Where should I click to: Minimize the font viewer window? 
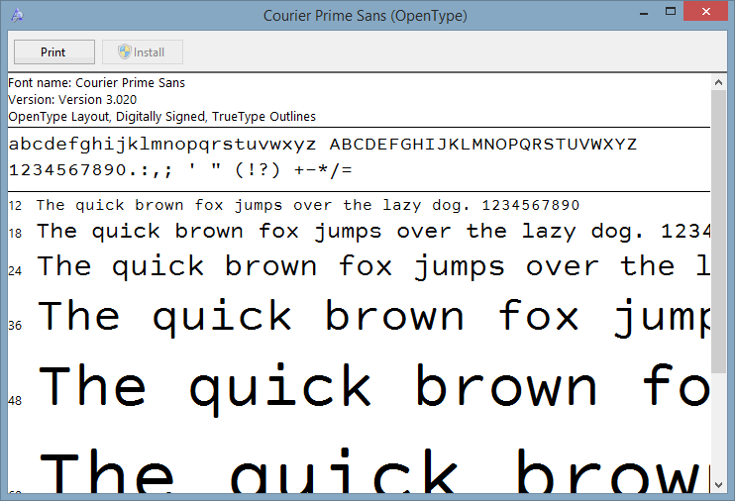point(644,12)
